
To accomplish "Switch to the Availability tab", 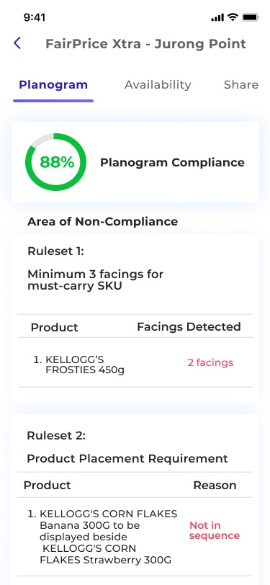I will [158, 85].
